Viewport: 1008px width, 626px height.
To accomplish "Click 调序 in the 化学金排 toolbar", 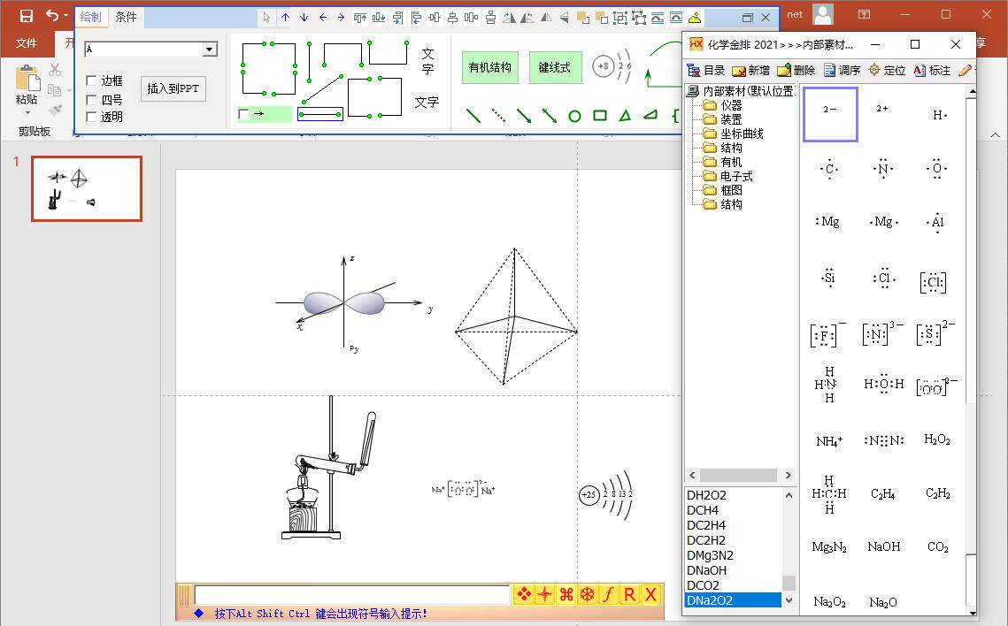I will pyautogui.click(x=842, y=71).
